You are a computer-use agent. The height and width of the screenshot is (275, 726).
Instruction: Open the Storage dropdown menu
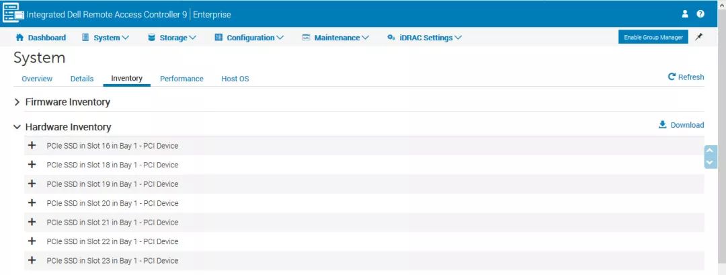172,38
